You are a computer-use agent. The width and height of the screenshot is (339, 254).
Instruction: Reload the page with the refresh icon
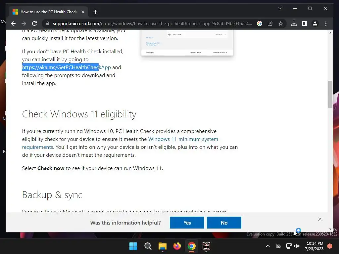click(34, 23)
